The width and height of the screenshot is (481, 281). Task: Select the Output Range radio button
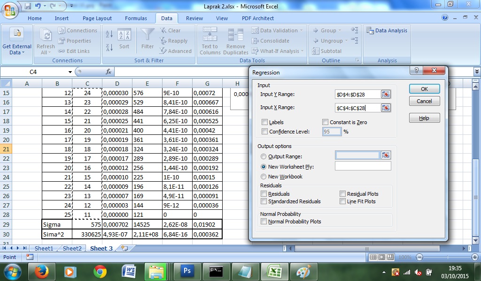coord(264,156)
